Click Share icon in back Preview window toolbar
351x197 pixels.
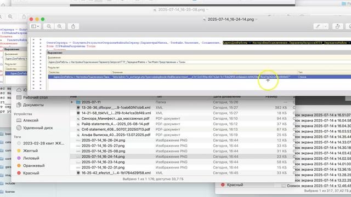[x=24, y=16]
